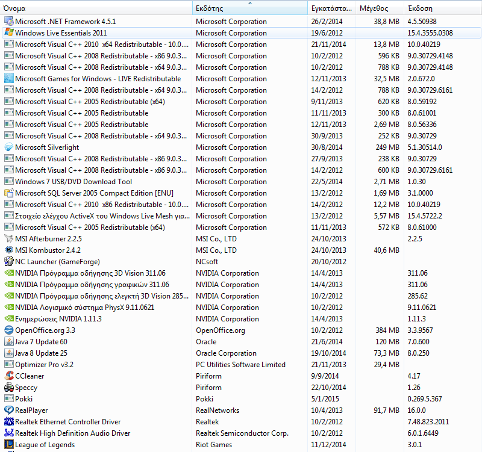The image size is (482, 452).
Task: Click the CCleaner icon
Action: point(9,376)
